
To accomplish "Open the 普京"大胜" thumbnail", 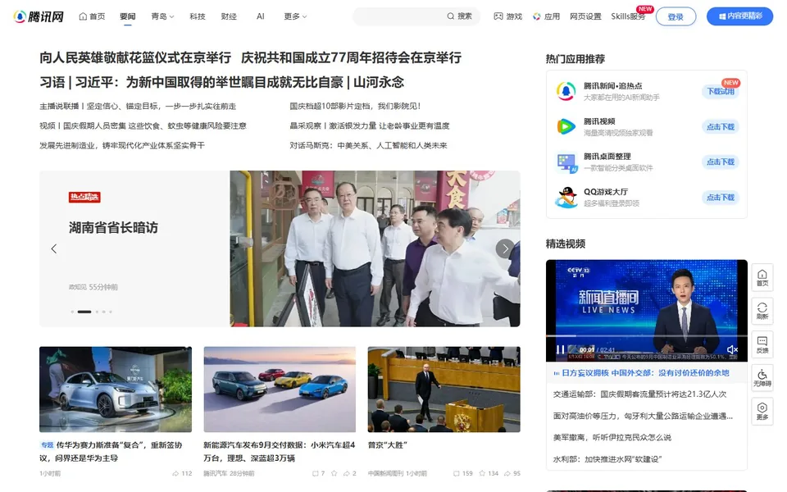I will tap(444, 389).
